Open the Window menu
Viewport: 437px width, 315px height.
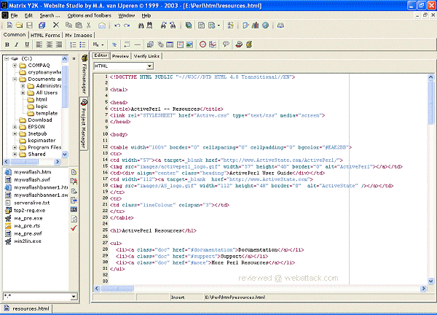pos(127,15)
